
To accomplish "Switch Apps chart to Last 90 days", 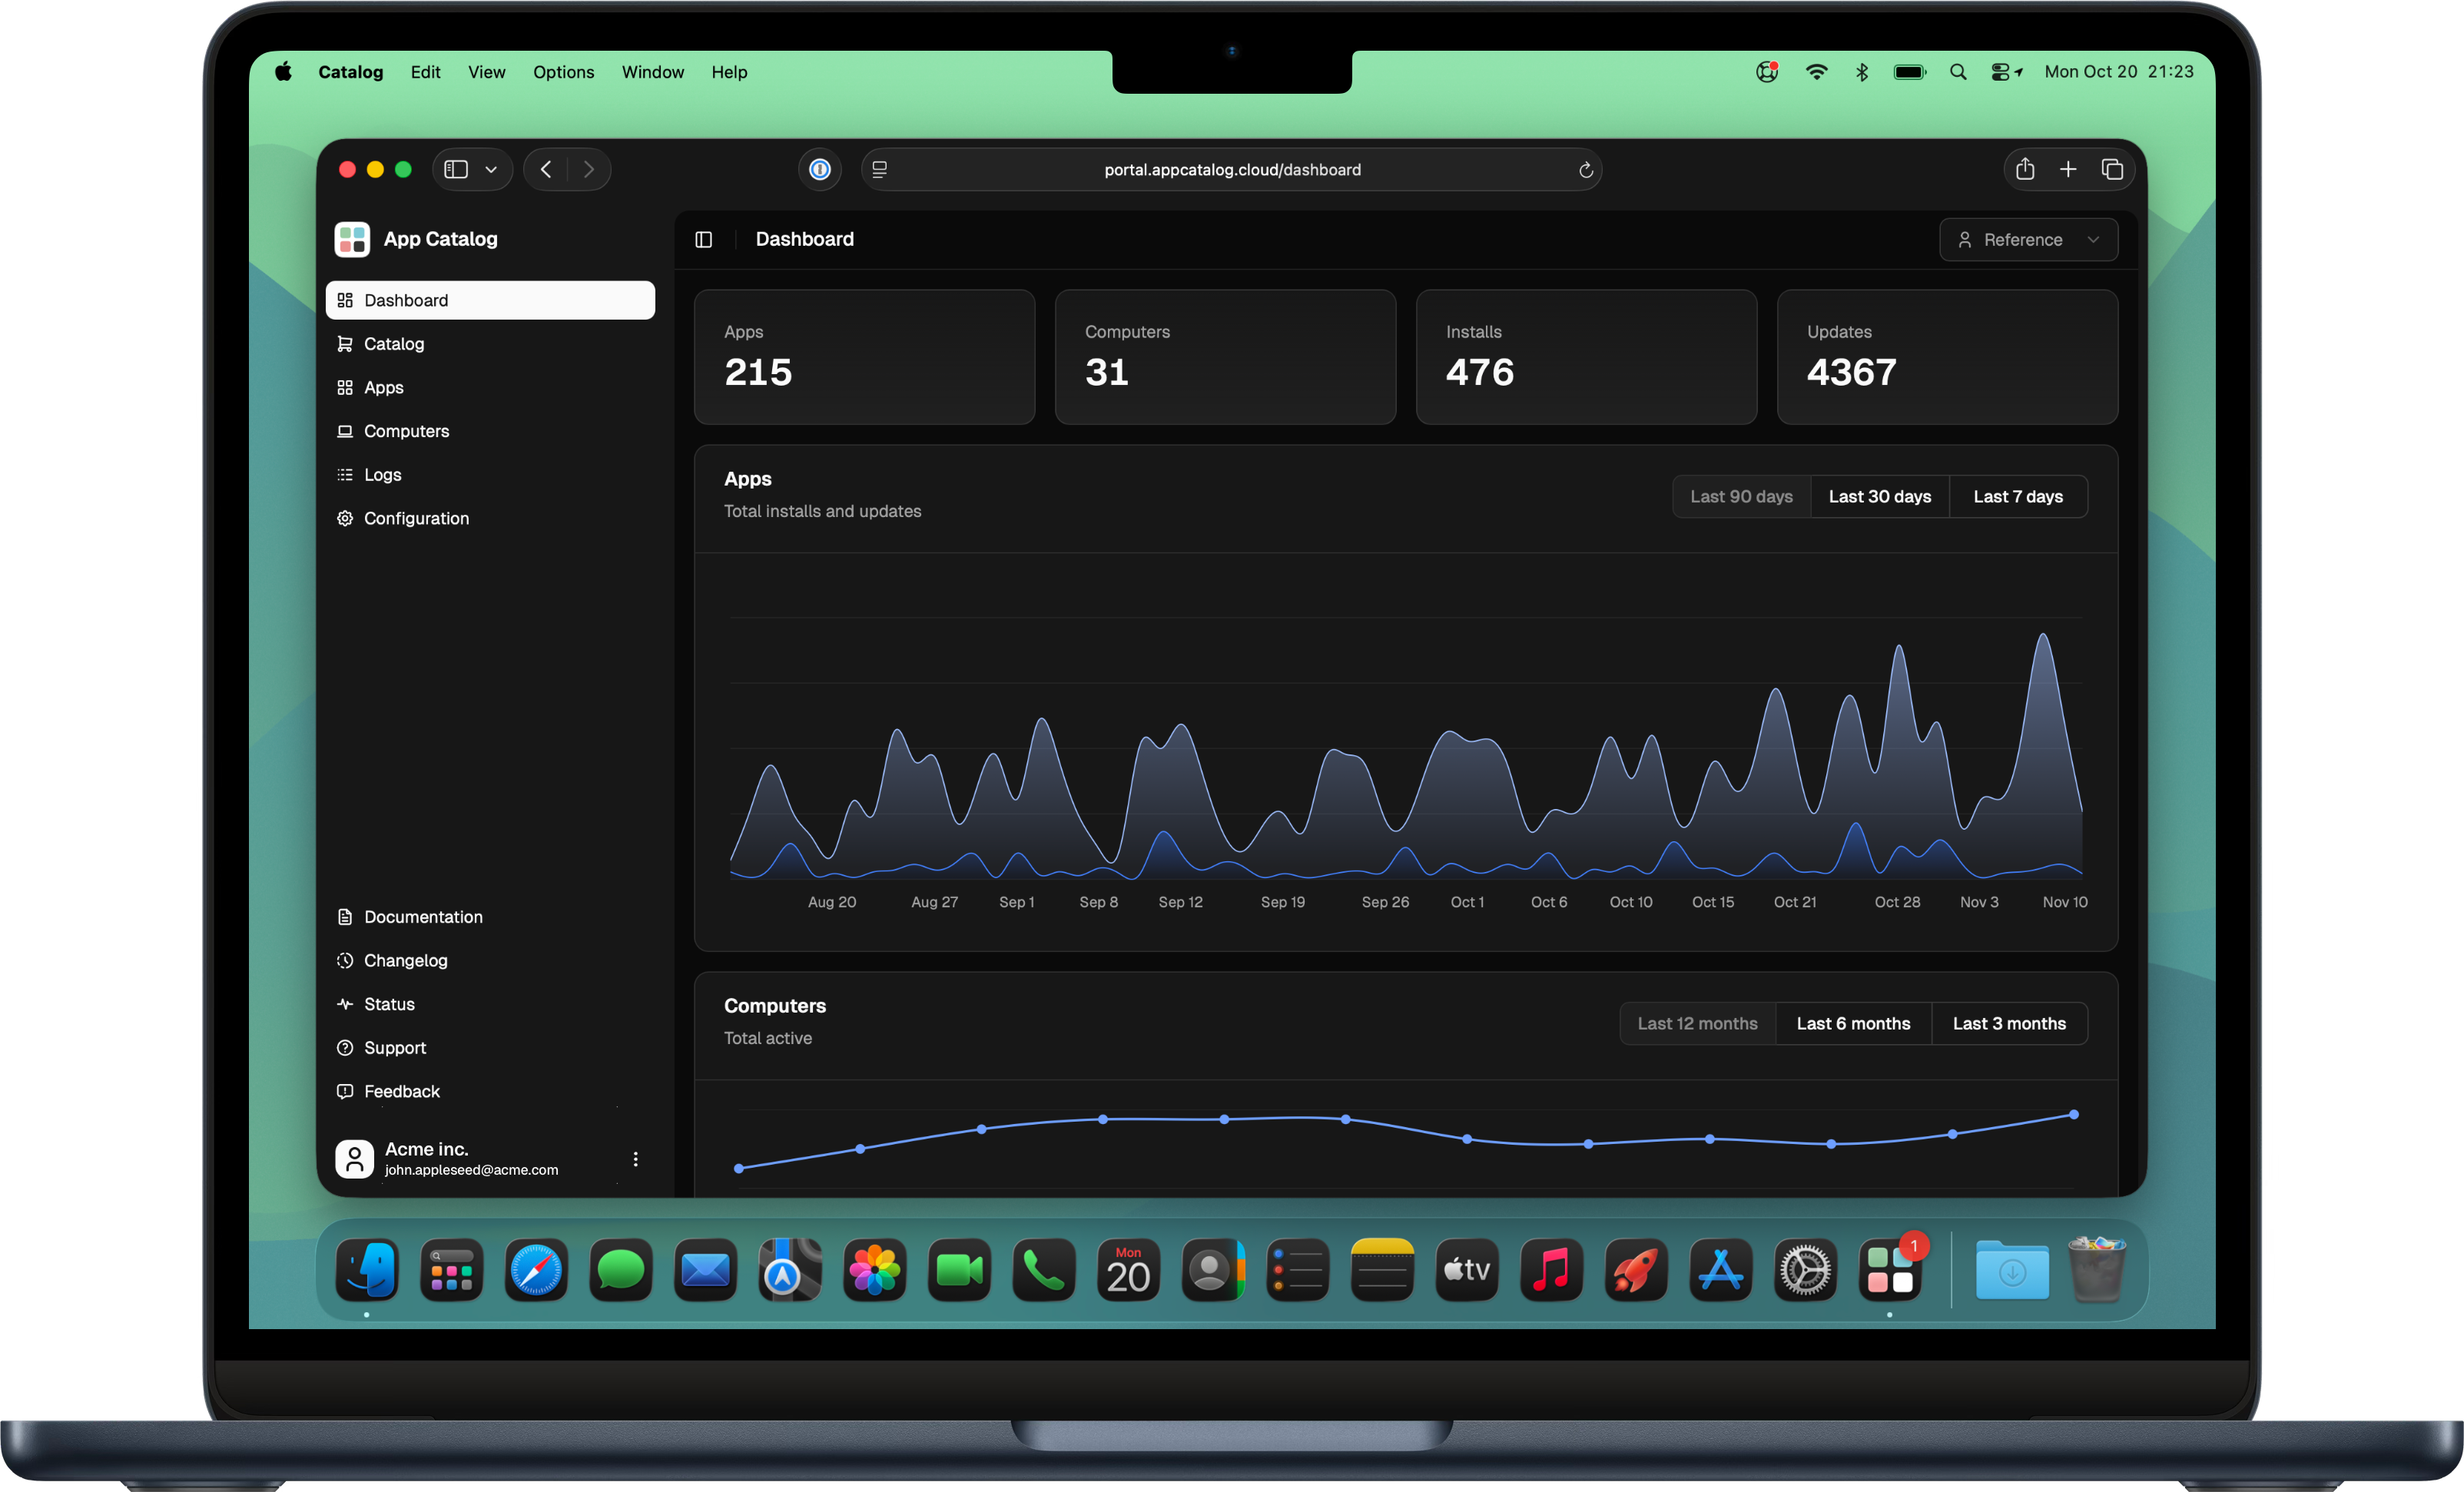I will pyautogui.click(x=1741, y=496).
